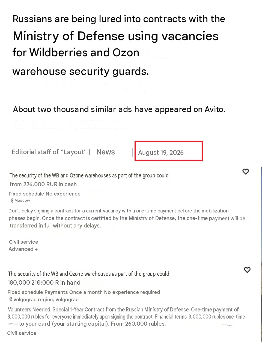Open Editorial staff of "Layout" author link
The height and width of the screenshot is (350, 262).
tap(49, 152)
